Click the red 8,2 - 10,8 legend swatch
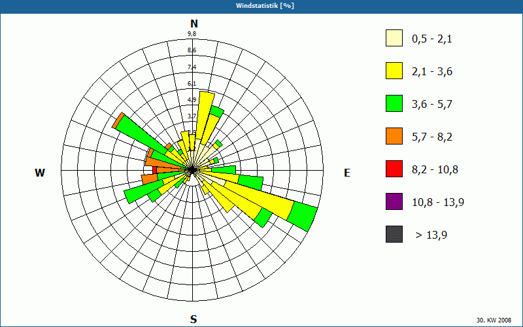Image resolution: width=523 pixels, height=327 pixels. click(x=394, y=169)
